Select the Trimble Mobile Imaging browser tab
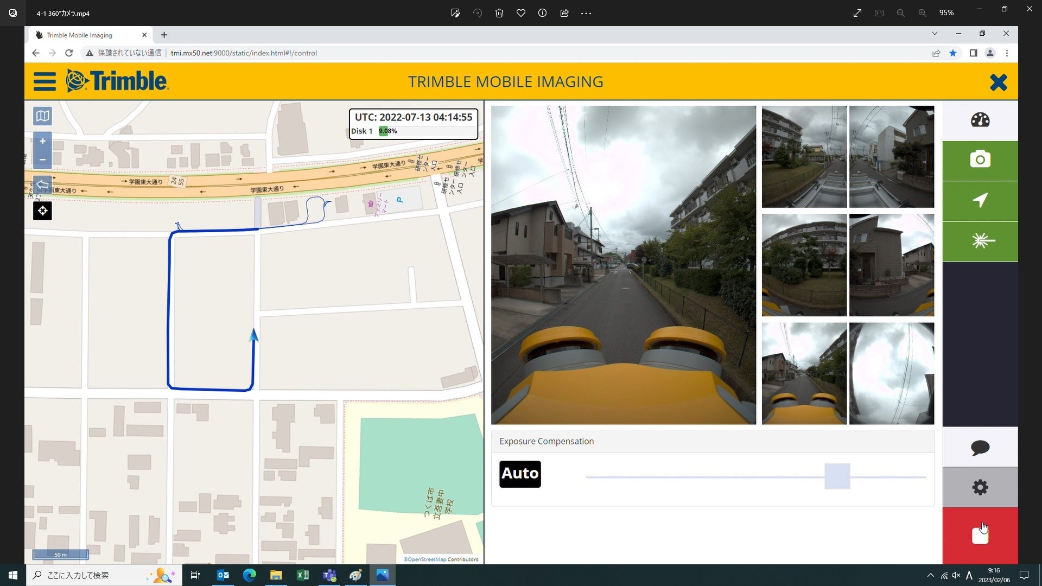Screen dimensions: 1042x586 [x=80, y=35]
